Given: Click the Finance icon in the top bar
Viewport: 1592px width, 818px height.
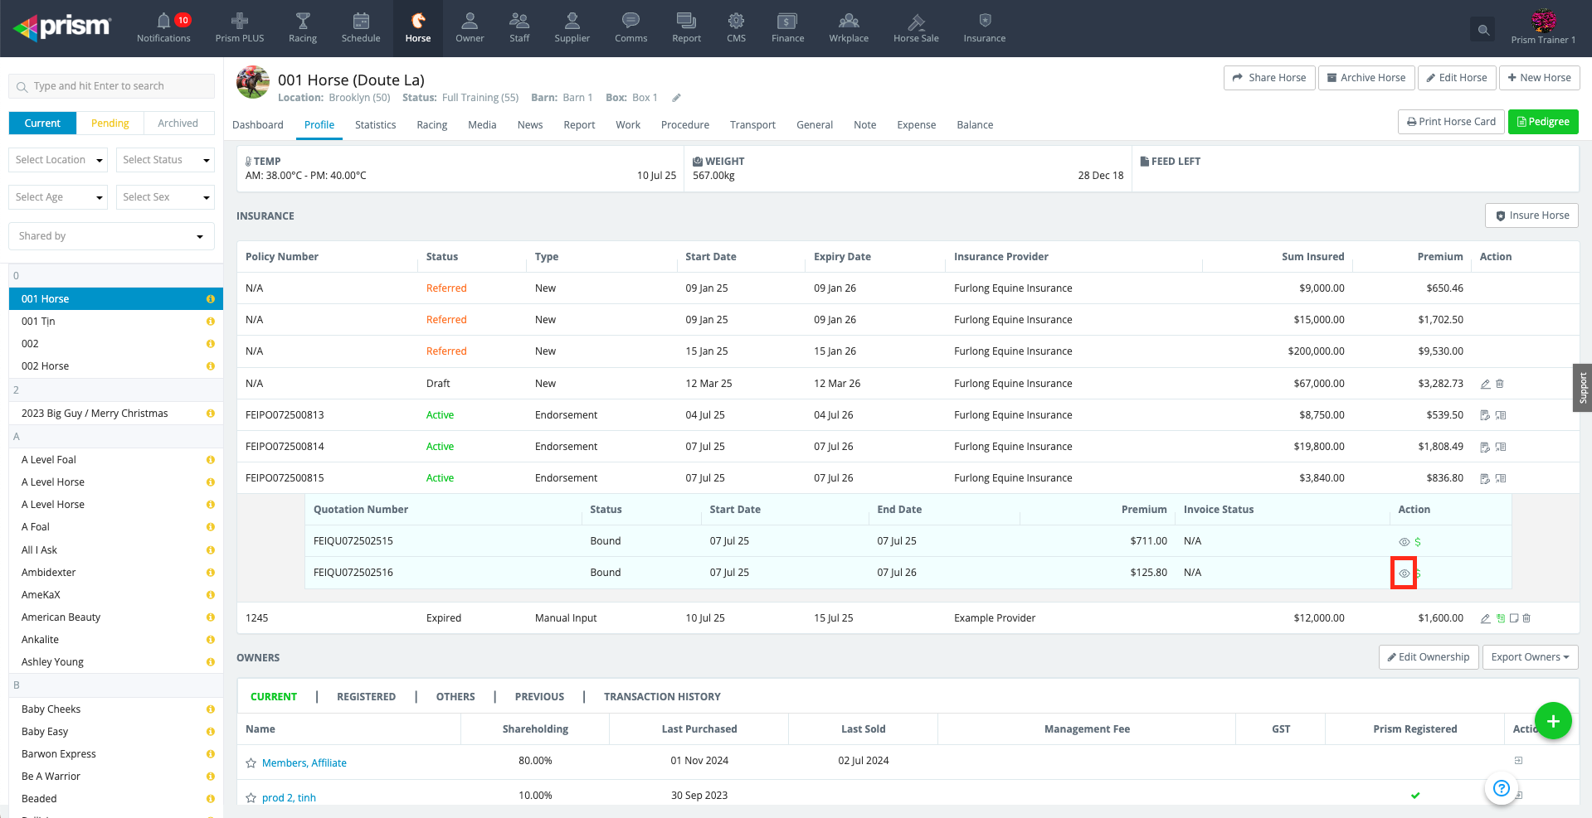Looking at the screenshot, I should [x=787, y=28].
